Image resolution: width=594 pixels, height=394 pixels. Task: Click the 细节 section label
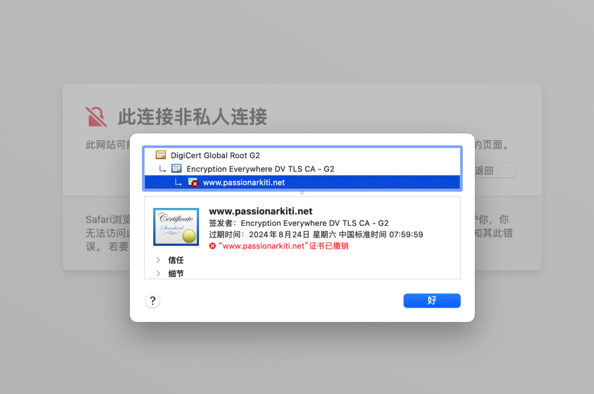pyautogui.click(x=176, y=273)
